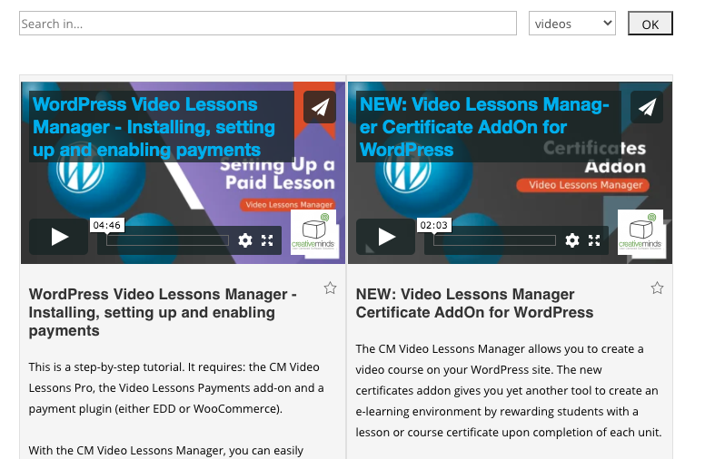
Task: Click creativeminds logo on Certificate AddOn video
Action: pyautogui.click(x=640, y=232)
